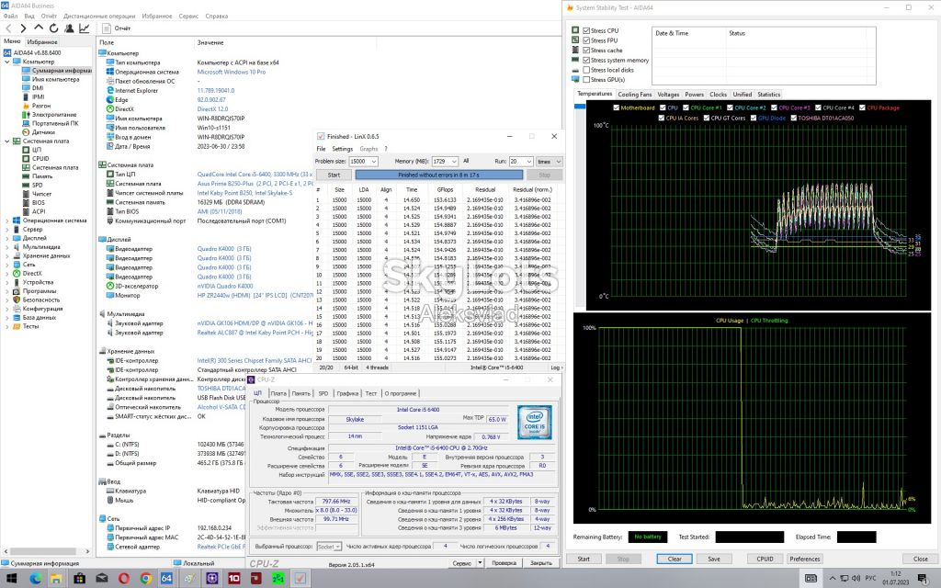The height and width of the screenshot is (588, 941).
Task: Switch to AIDA64 taskbar icon
Action: click(x=167, y=579)
